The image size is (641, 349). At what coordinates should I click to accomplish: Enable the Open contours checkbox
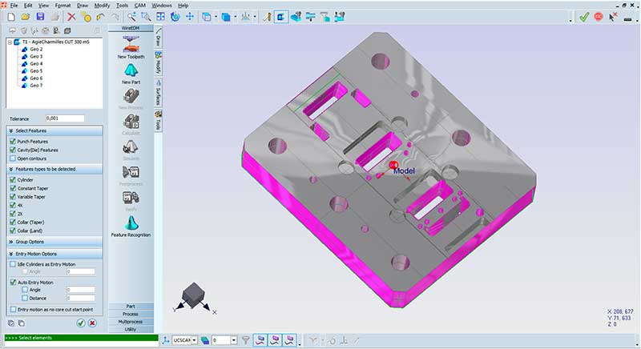coord(12,158)
